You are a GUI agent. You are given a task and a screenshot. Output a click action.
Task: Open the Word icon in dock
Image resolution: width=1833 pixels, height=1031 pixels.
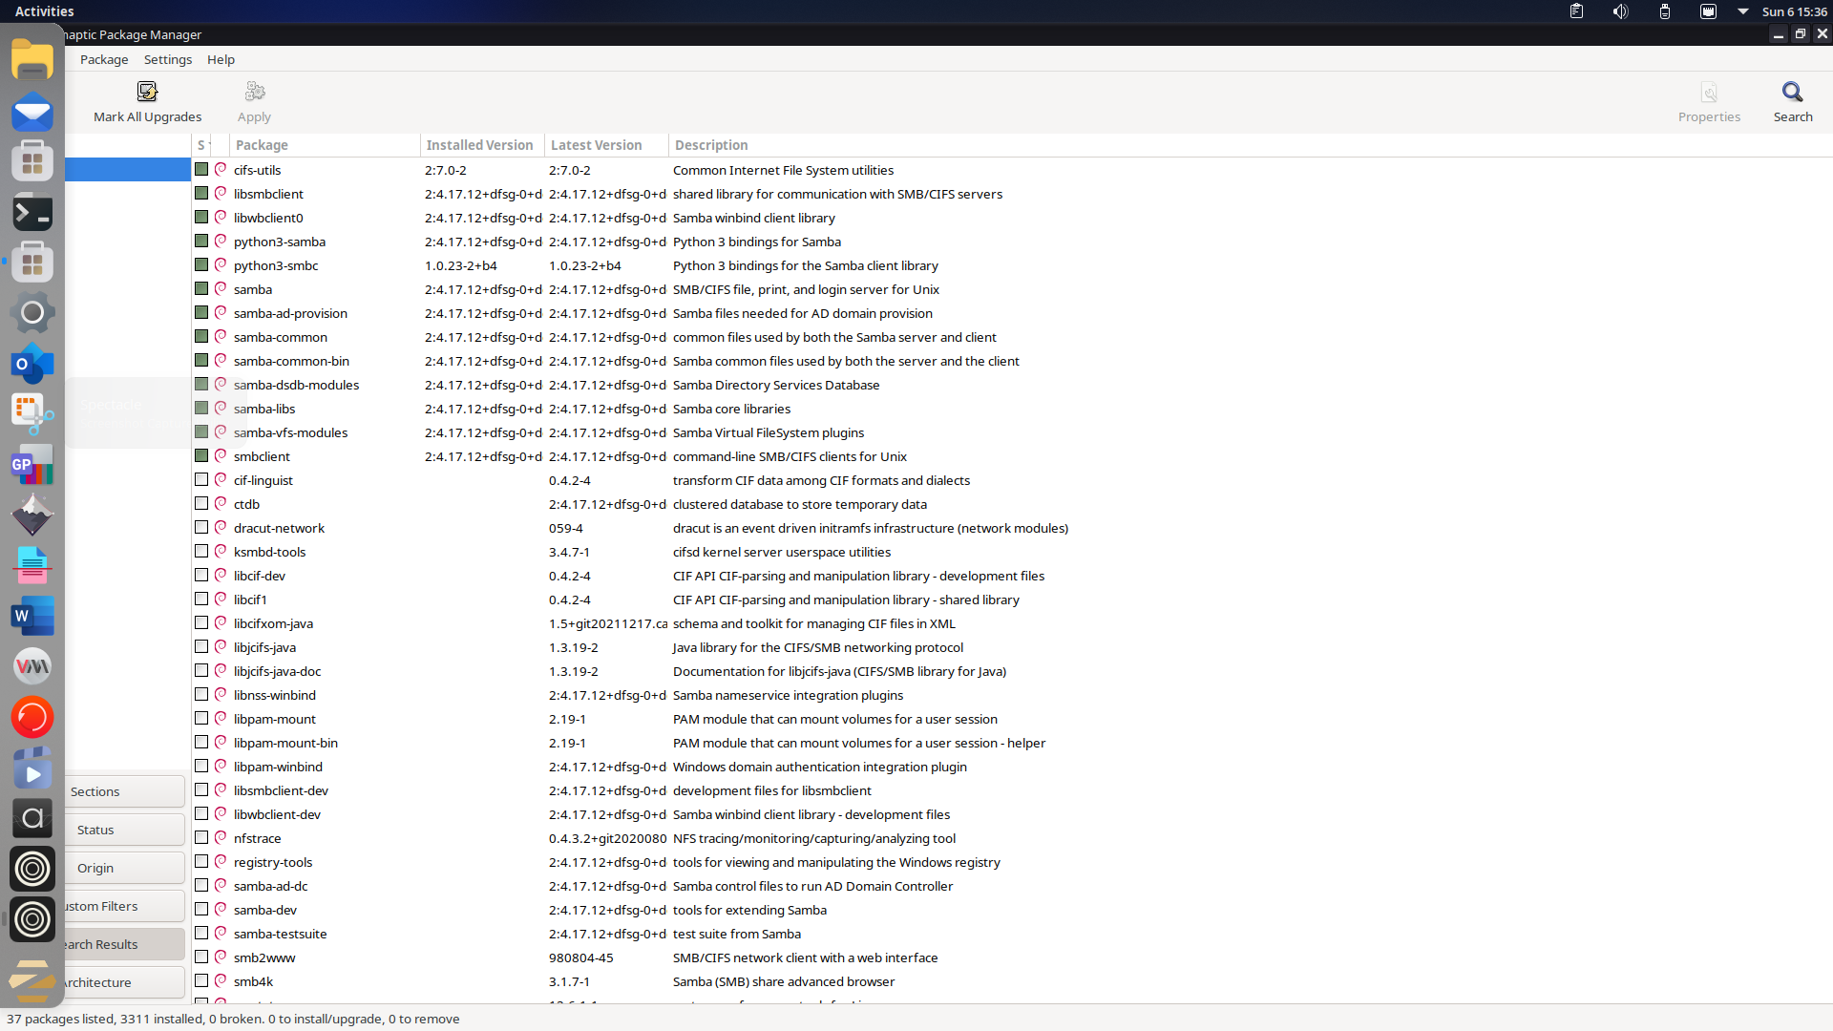32,617
